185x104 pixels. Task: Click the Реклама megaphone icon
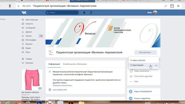click(x=23, y=63)
